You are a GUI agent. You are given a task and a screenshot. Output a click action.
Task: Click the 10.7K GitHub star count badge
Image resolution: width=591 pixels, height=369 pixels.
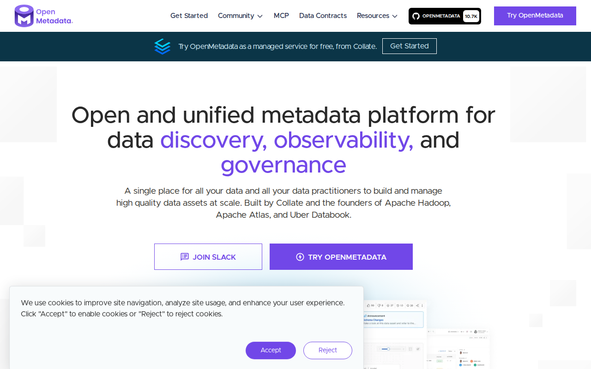pos(471,16)
